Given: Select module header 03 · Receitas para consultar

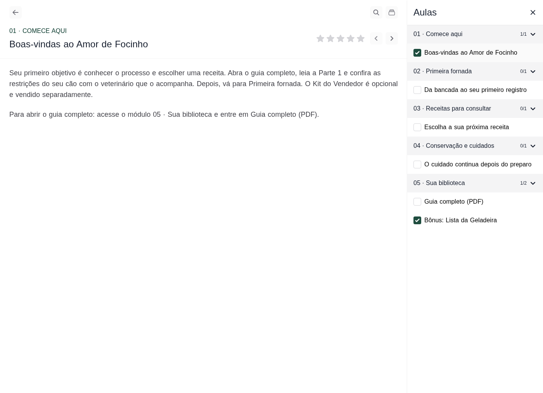Looking at the screenshot, I should (x=475, y=109).
